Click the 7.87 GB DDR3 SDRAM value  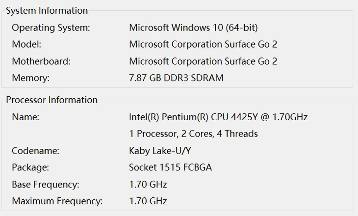point(176,78)
